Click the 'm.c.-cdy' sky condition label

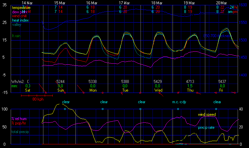click(179, 102)
